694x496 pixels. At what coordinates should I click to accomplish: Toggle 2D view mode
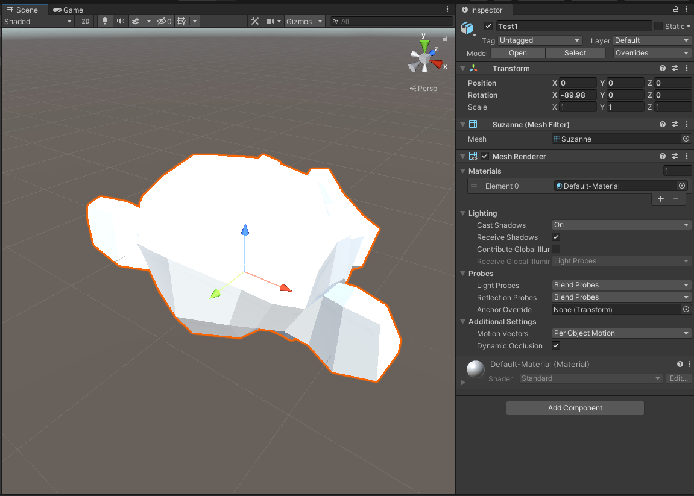(86, 21)
